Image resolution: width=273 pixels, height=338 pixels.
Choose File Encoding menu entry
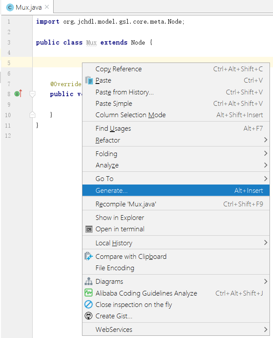pos(176,268)
